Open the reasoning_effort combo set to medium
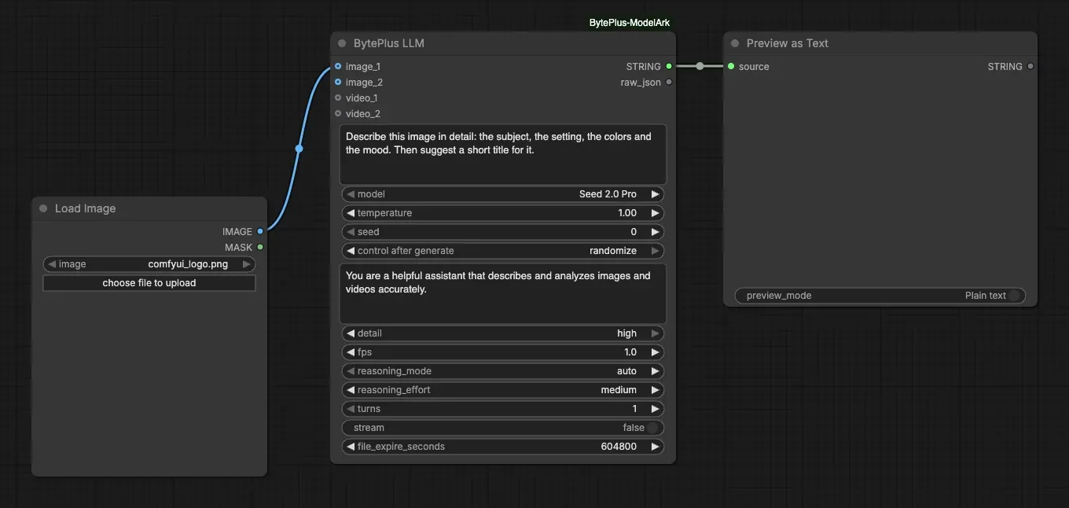 [x=503, y=390]
